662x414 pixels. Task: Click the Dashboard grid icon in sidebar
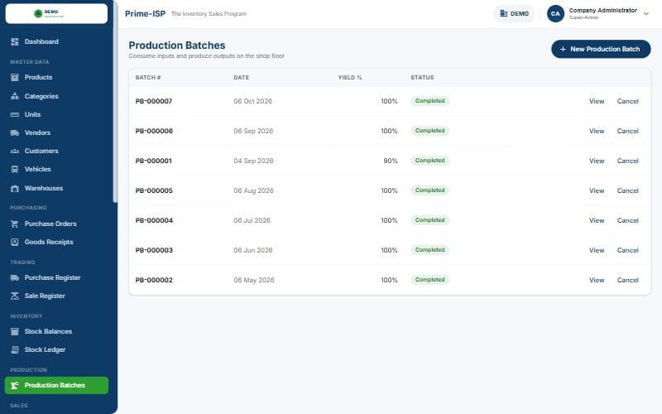pyautogui.click(x=15, y=41)
